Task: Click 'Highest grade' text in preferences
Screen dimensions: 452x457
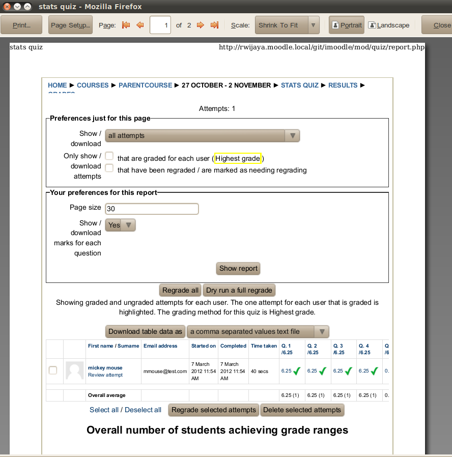Action: click(238, 158)
